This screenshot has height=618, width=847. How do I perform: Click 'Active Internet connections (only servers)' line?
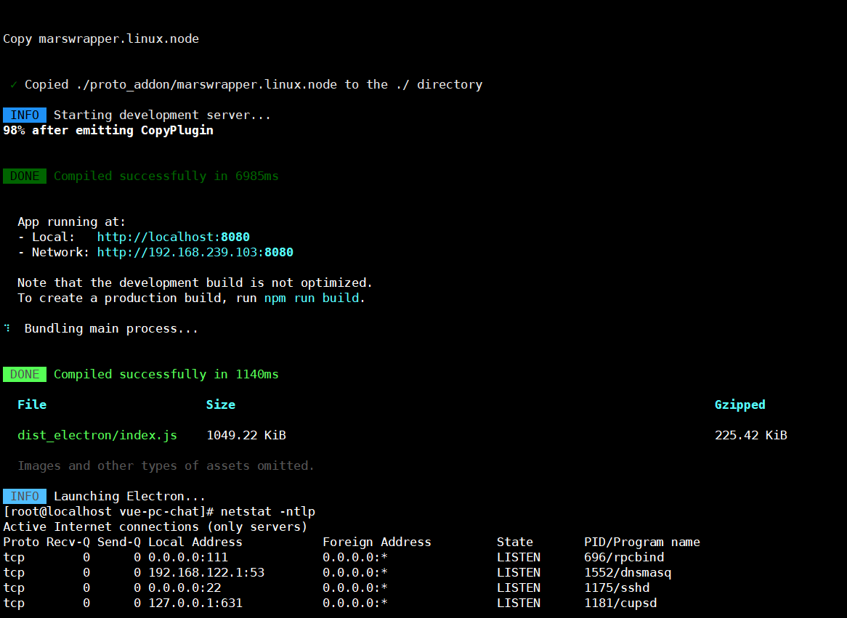(x=155, y=526)
